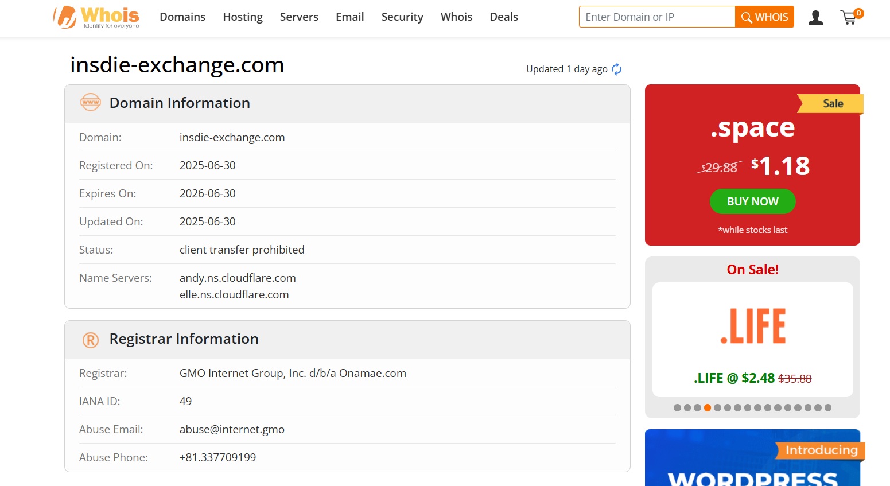
Task: Click status client transfer prohibited
Action: pyautogui.click(x=242, y=250)
